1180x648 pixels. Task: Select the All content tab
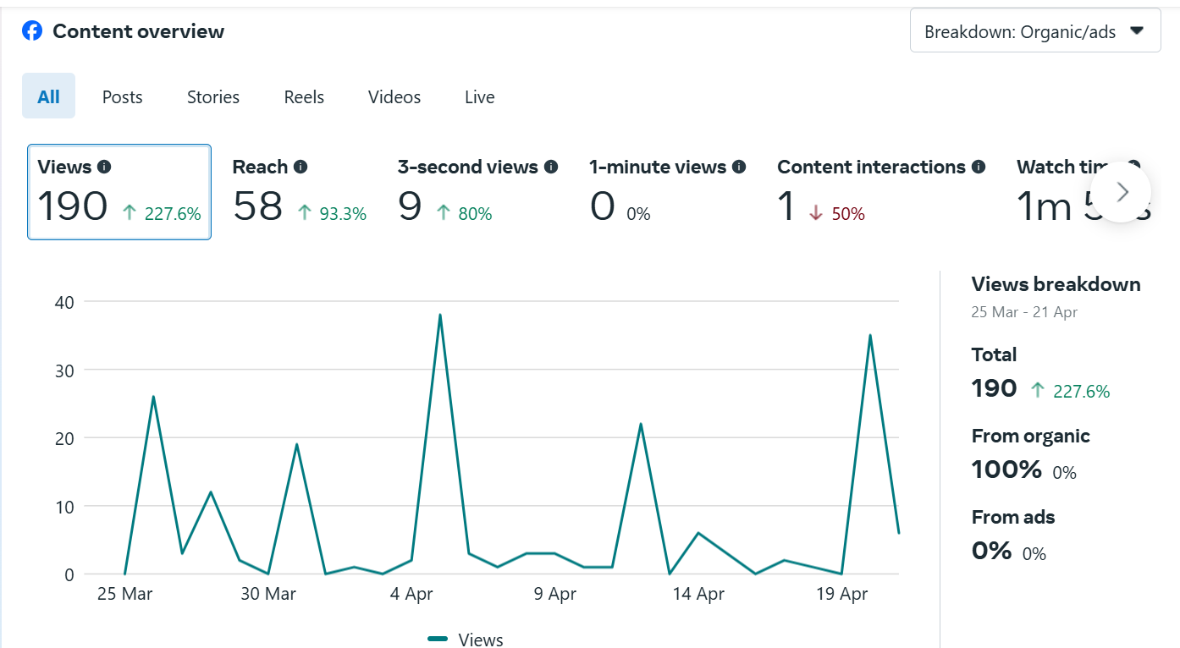[x=48, y=96]
